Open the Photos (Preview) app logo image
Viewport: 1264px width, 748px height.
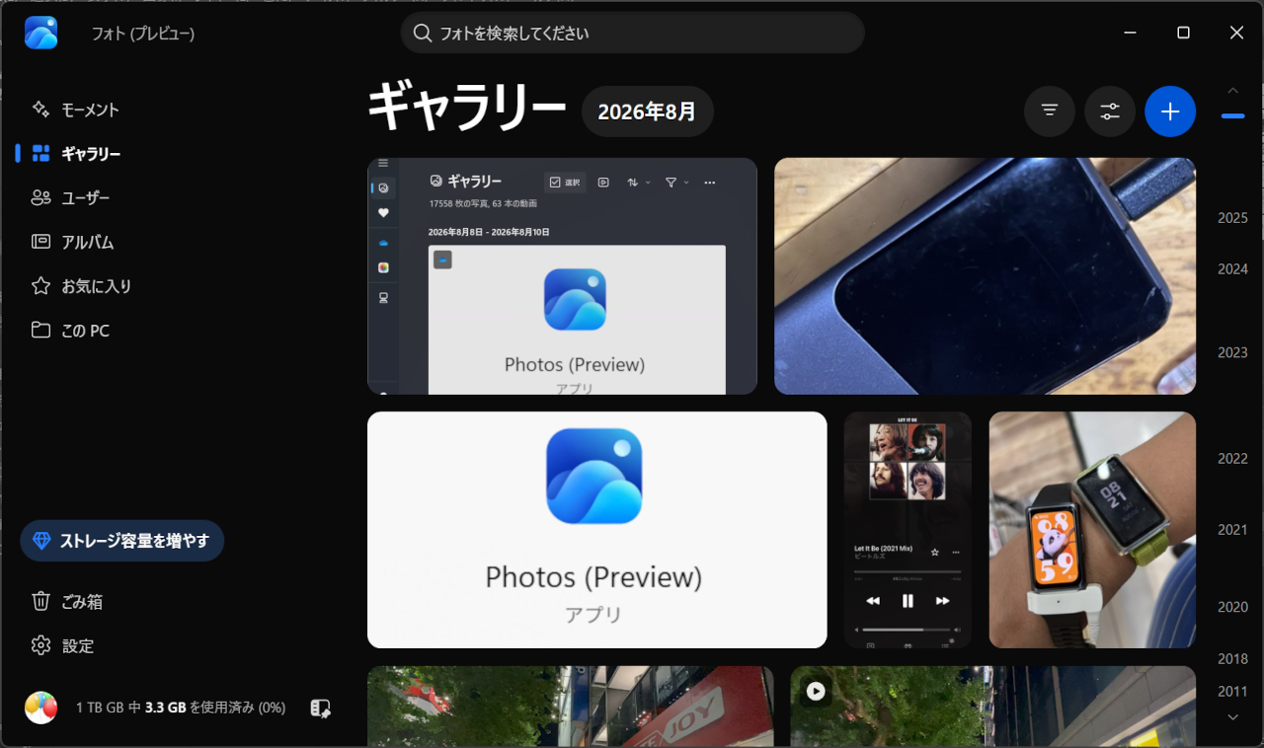596,530
